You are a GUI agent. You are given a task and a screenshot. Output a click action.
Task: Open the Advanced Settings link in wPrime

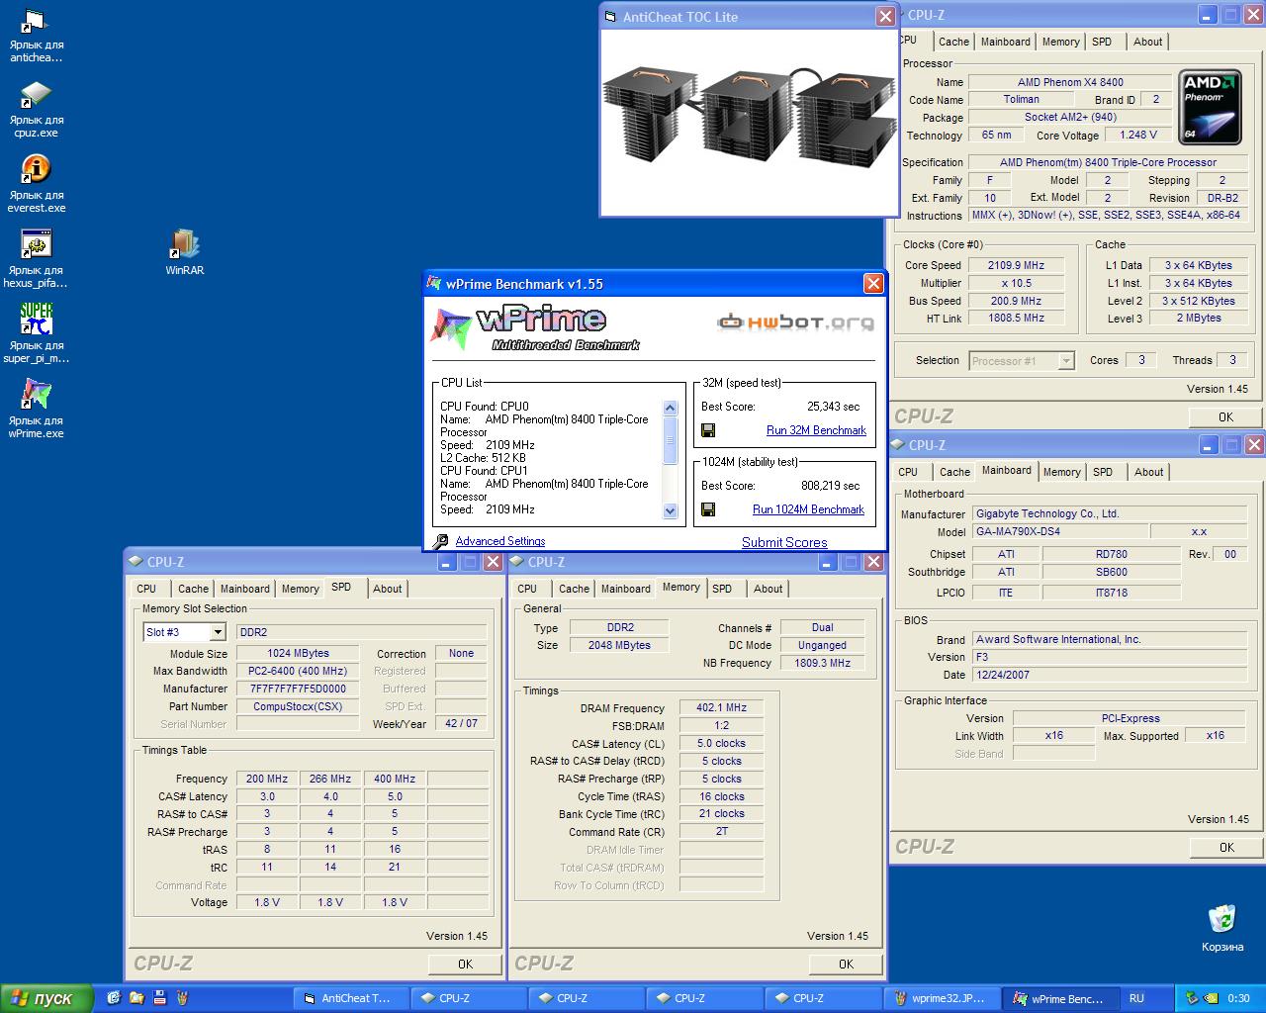[x=500, y=541]
